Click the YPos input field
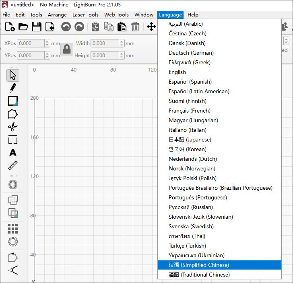This screenshot has width=293, height=283. tap(31, 55)
